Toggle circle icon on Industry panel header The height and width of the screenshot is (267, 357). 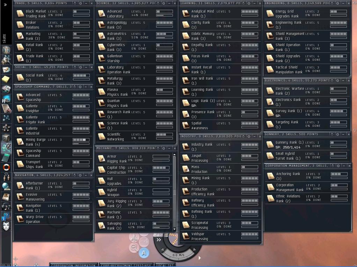click(249, 136)
